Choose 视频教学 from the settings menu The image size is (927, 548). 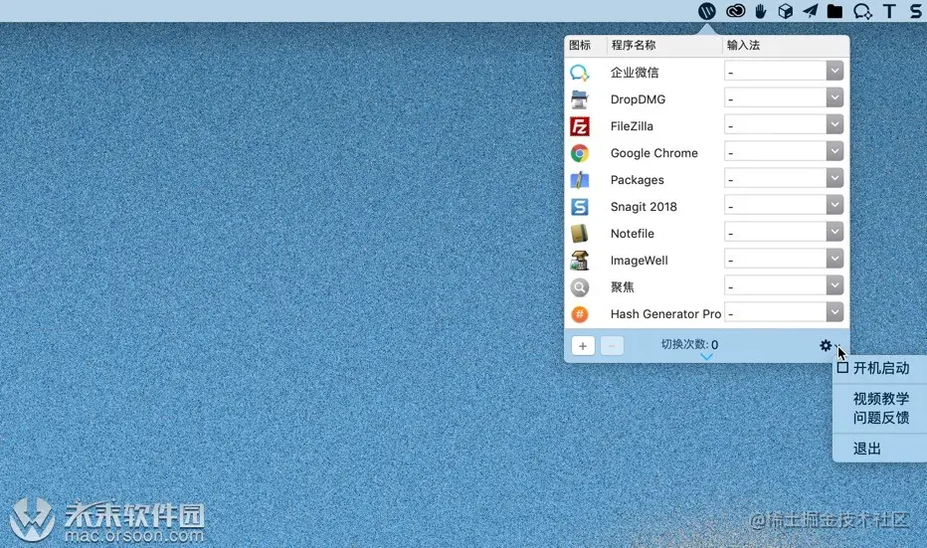[881, 399]
